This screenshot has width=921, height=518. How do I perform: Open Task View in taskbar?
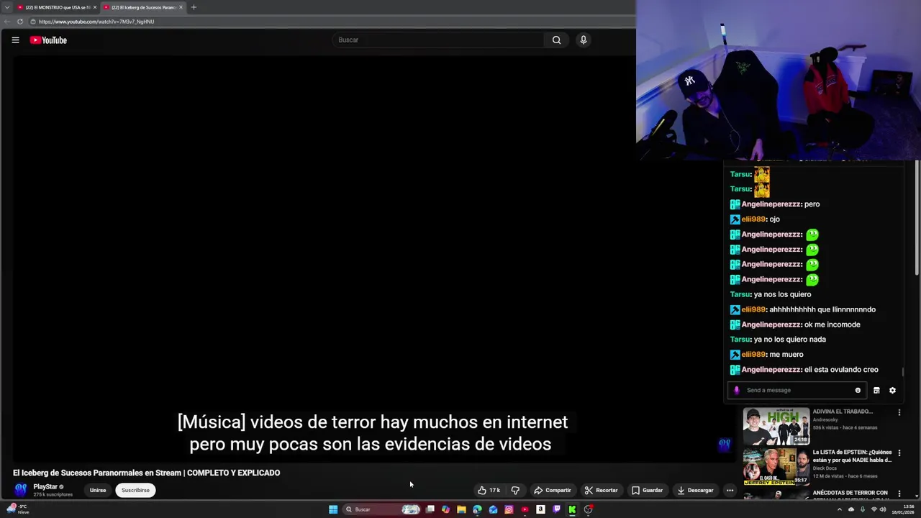point(430,509)
